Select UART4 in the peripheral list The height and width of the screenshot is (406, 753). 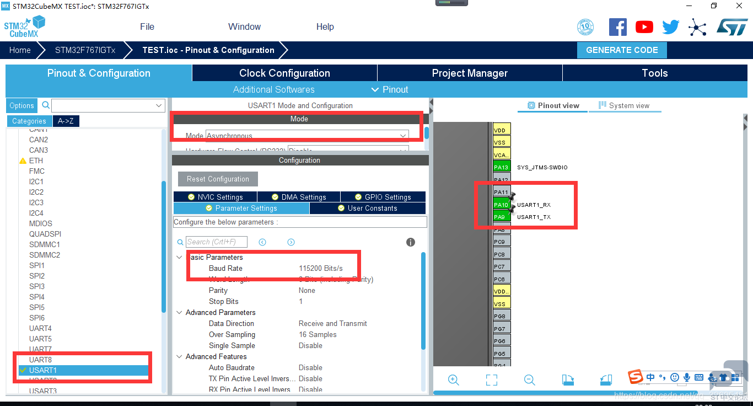click(x=40, y=328)
